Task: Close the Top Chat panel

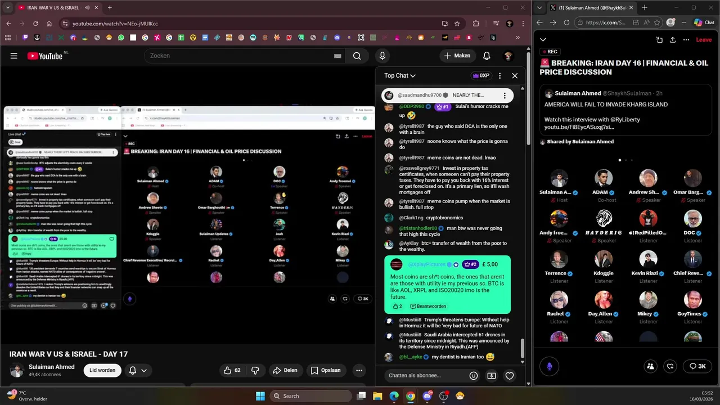Action: point(515,75)
